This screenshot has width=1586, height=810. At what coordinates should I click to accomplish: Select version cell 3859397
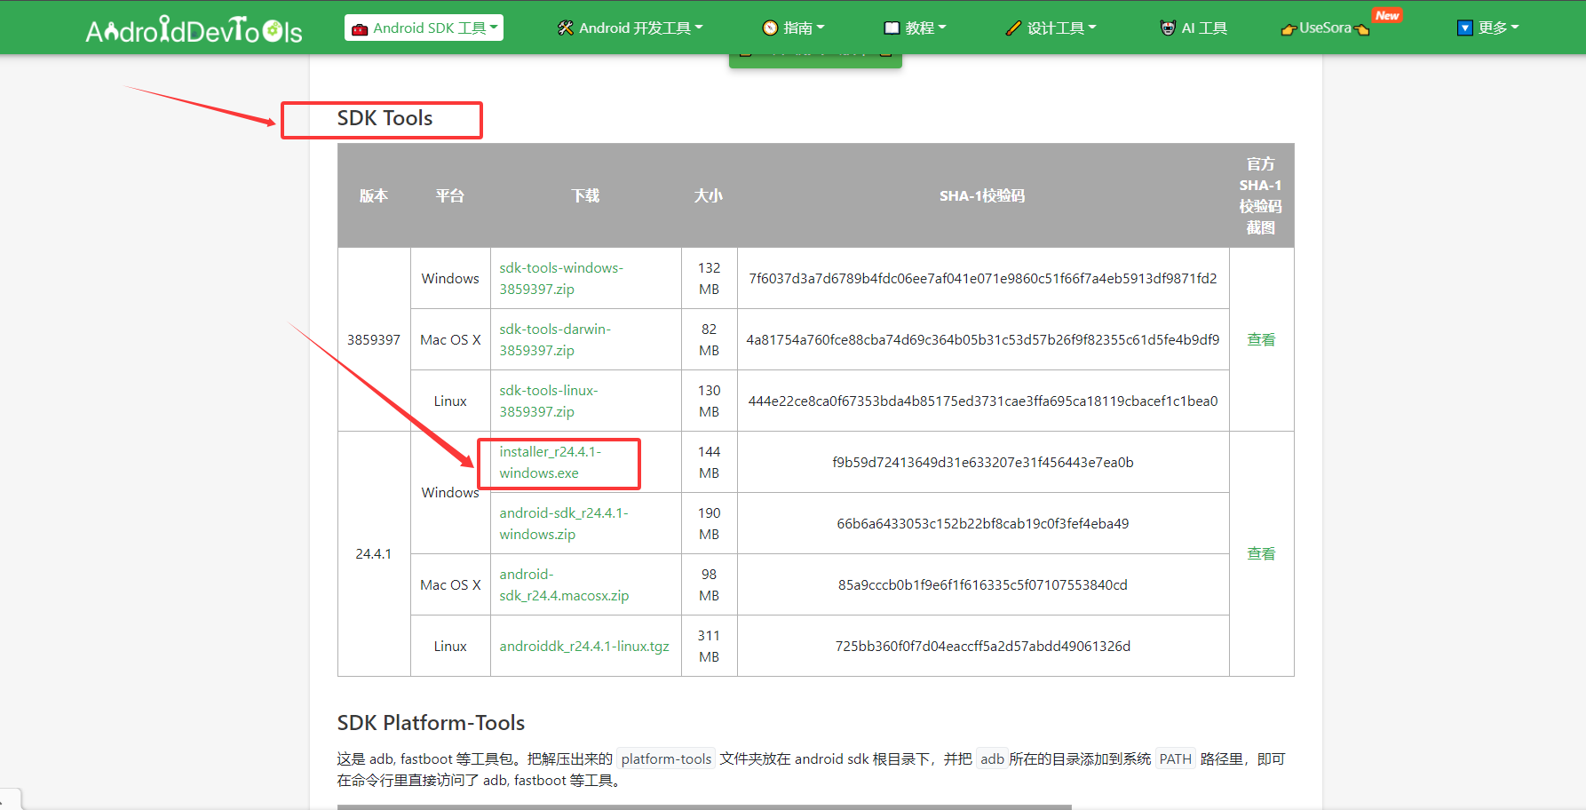[374, 339]
